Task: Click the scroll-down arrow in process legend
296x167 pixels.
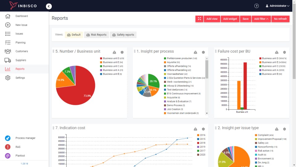Action: pos(207,113)
